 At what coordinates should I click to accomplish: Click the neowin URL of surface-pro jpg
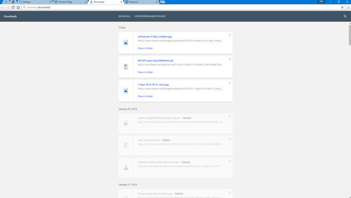[180, 41]
